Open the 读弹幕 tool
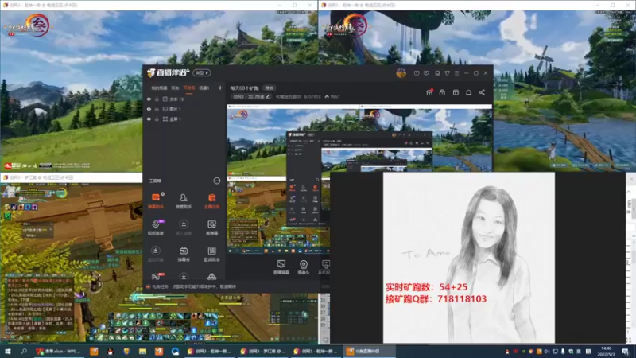 tap(211, 228)
